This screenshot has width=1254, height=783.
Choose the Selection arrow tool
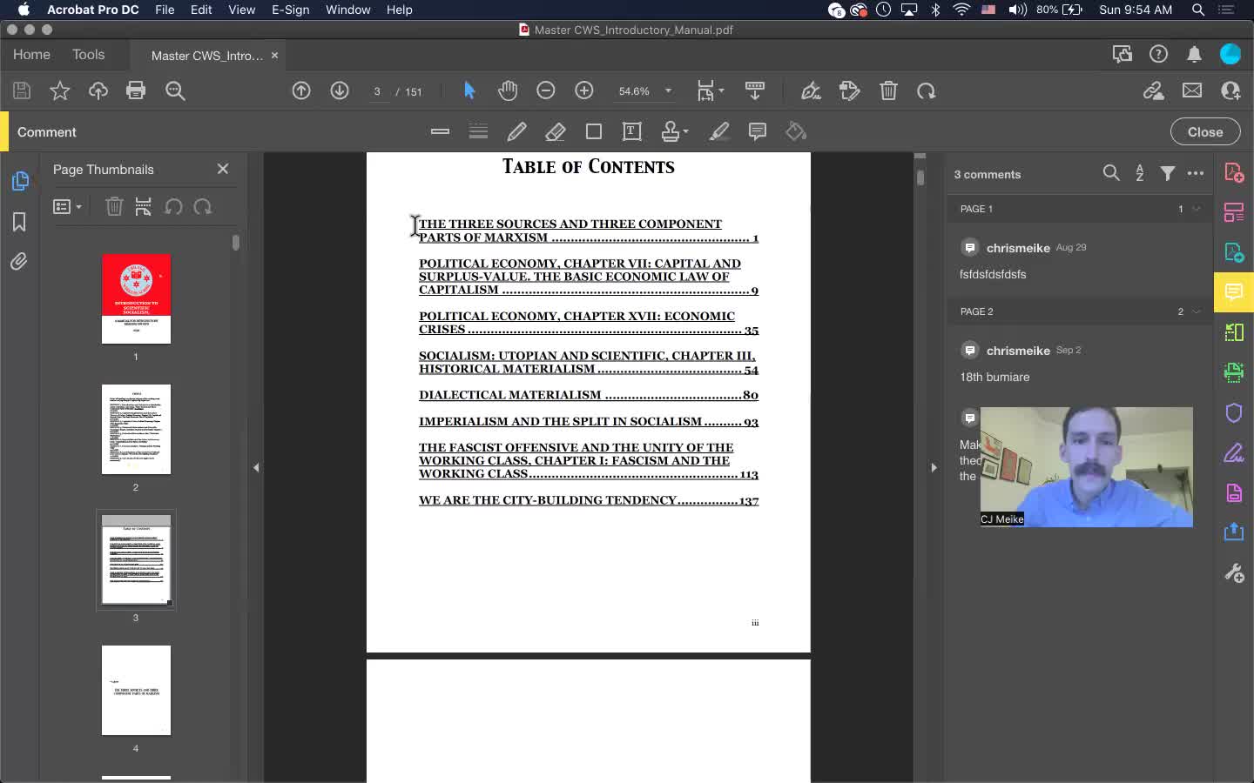tap(469, 90)
